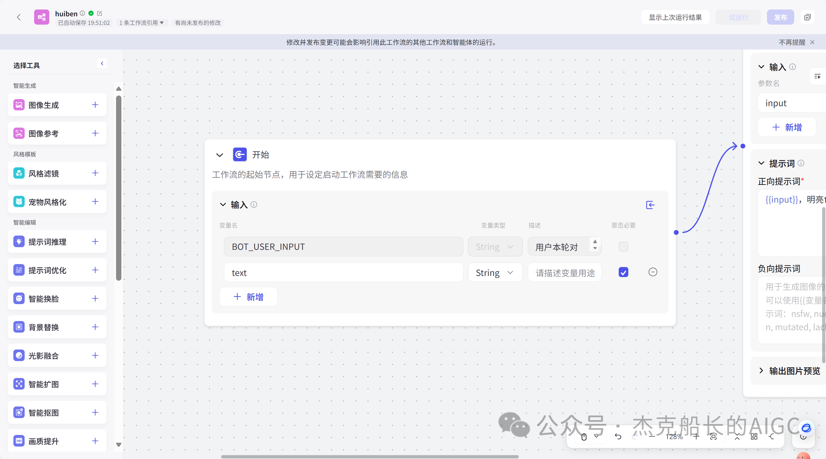Image resolution: width=826 pixels, height=459 pixels.
Task: Click the undo icon in bottom toolbar
Action: (x=618, y=436)
